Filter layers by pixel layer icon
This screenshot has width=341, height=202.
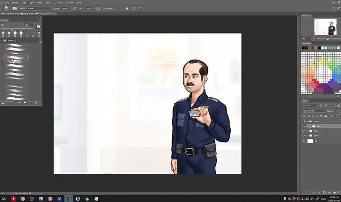pyautogui.click(x=321, y=105)
